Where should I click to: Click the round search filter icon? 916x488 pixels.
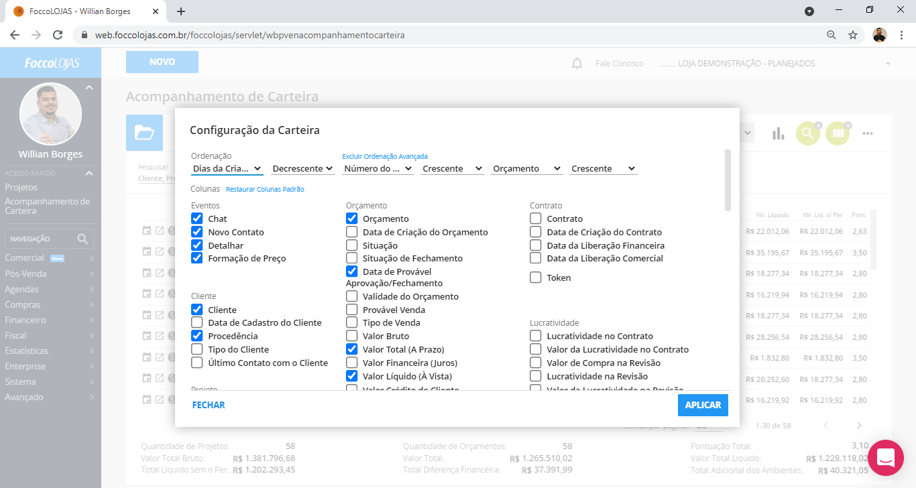[807, 133]
